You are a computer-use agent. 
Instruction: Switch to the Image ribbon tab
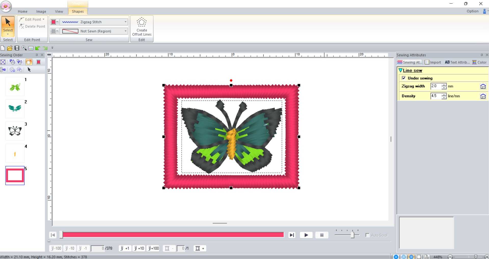pyautogui.click(x=41, y=11)
